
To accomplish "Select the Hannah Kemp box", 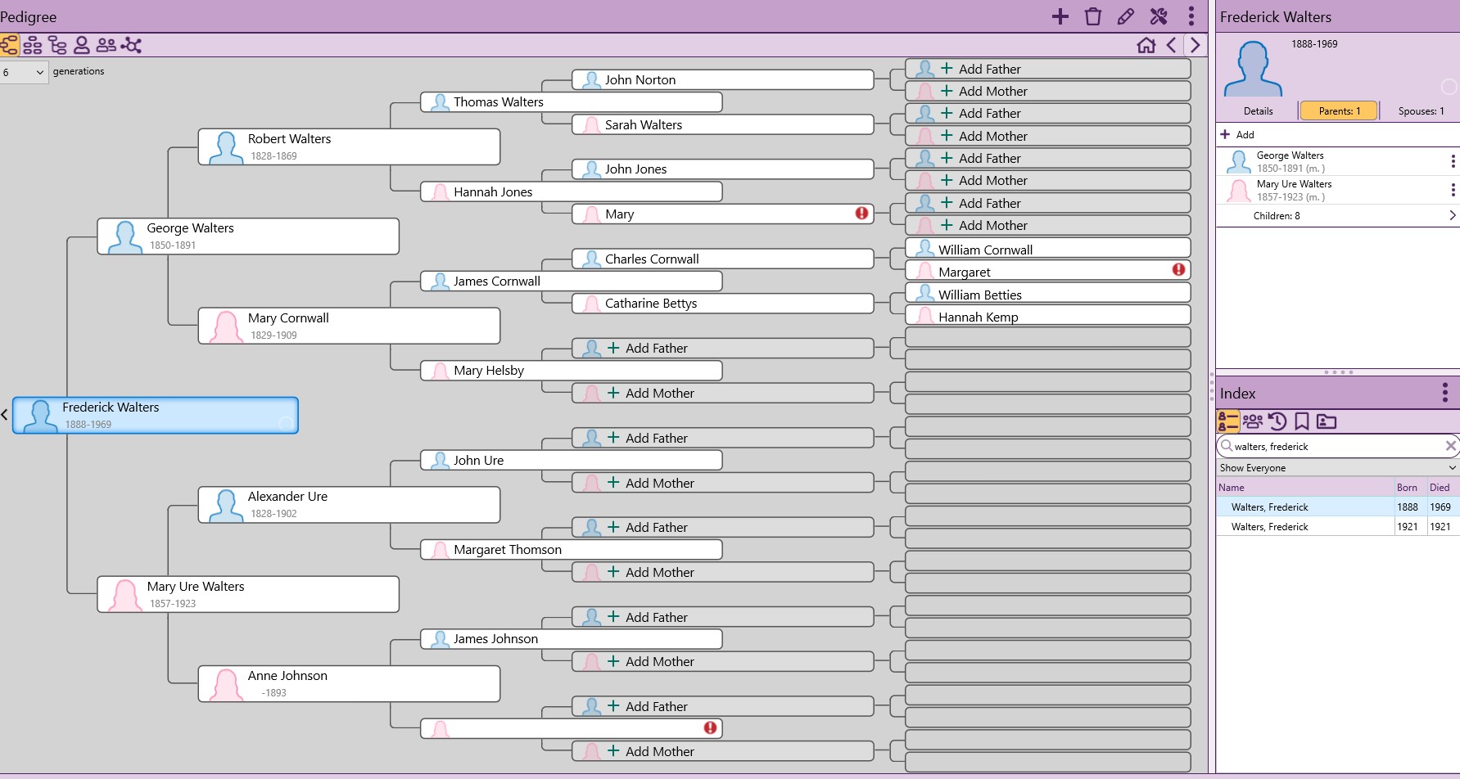I will (x=1048, y=317).
